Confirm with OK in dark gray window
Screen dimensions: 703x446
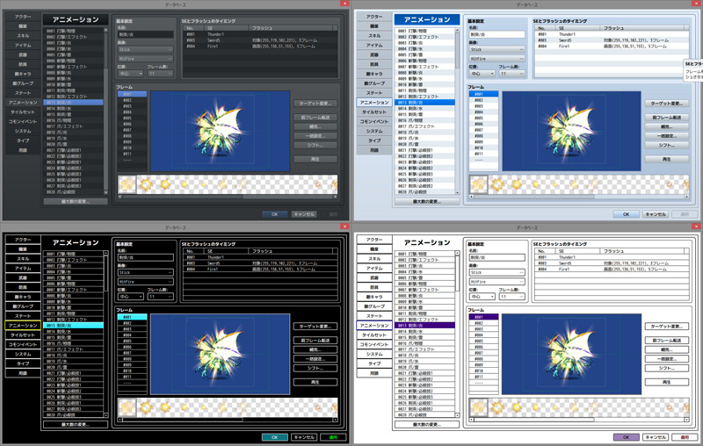click(275, 214)
